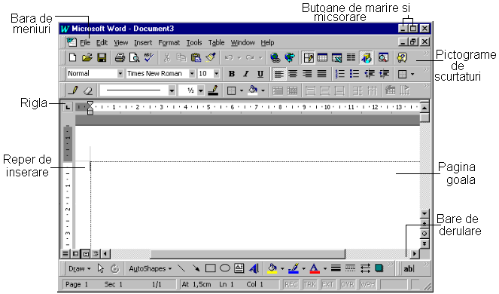Click the Copy icon
This screenshot has height=294, width=499.
(x=181, y=58)
